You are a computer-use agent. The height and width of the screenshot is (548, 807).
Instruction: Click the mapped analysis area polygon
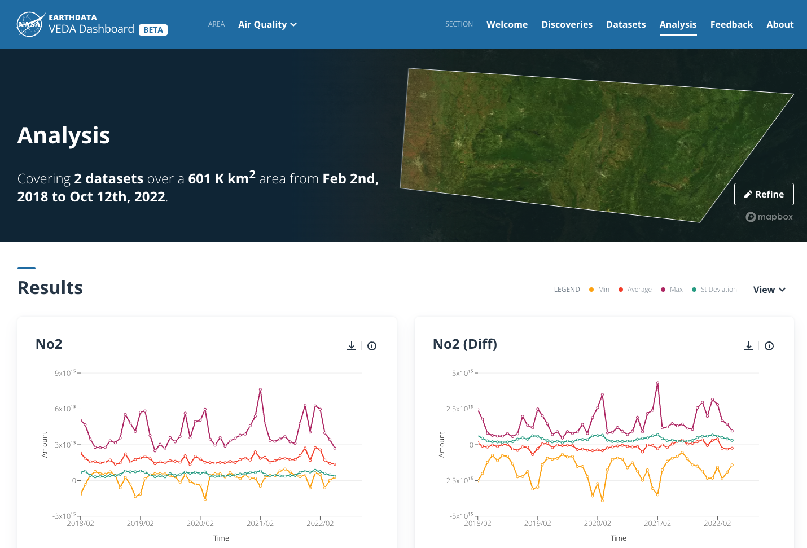(593, 141)
